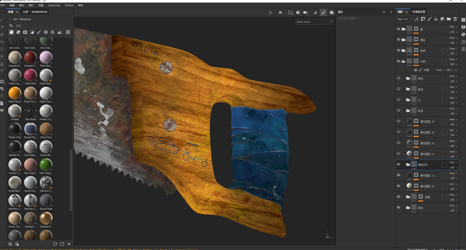Toggle visibility of 填充图层 32
466x250 pixels.
[398, 121]
